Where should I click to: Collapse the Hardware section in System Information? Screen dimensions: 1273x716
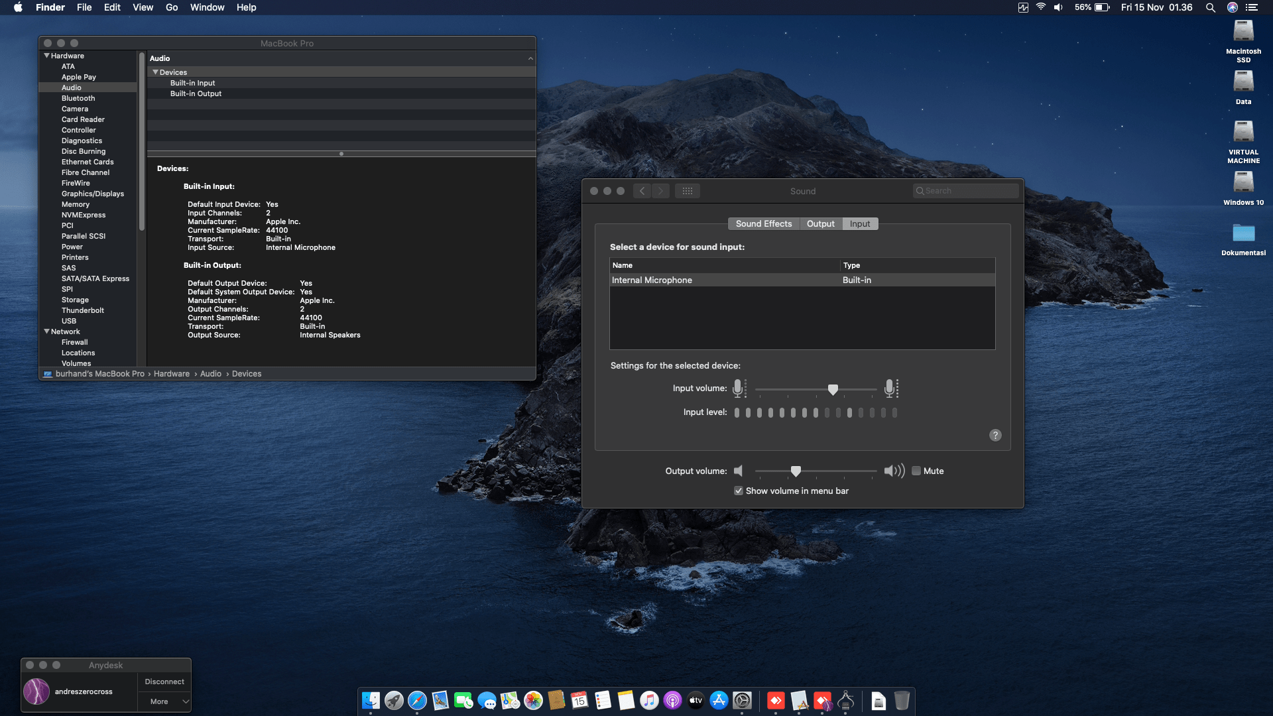coord(46,56)
